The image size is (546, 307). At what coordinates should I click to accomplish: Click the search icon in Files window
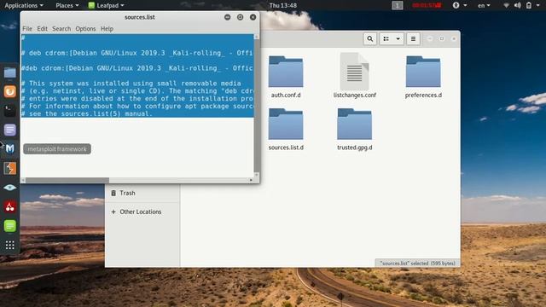370,38
